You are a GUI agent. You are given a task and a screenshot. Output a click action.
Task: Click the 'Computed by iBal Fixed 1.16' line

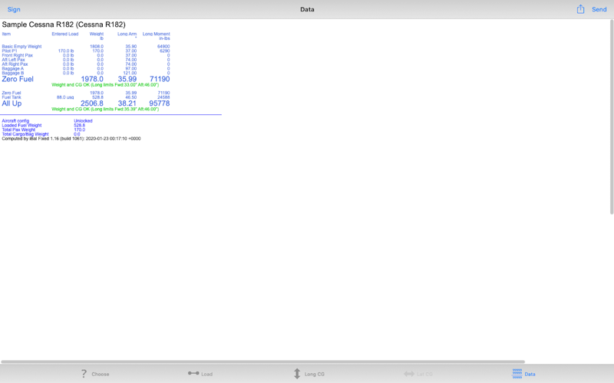pos(71,139)
